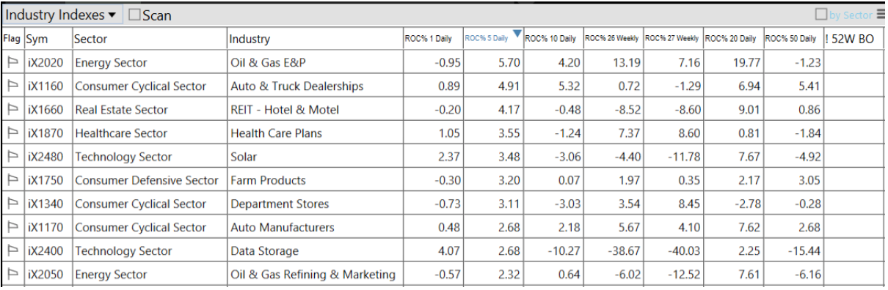Click the 52W BO column header
Screen dimensions: 888x290
(849, 39)
